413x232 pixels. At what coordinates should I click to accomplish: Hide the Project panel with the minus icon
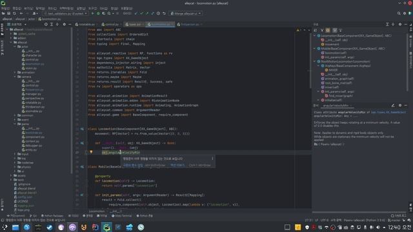pos(70,24)
